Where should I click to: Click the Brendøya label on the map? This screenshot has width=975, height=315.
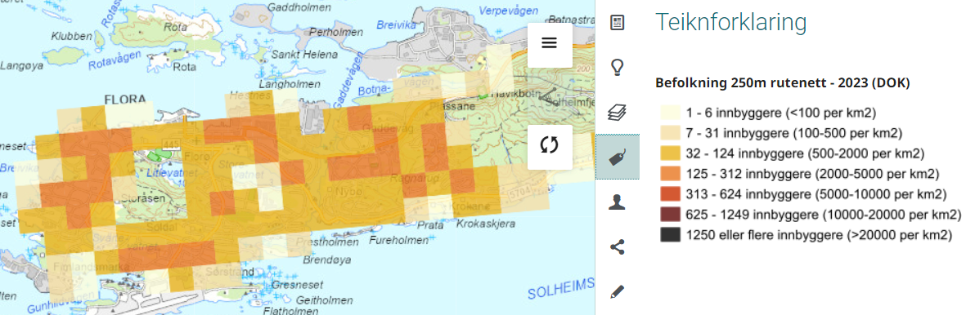(327, 260)
